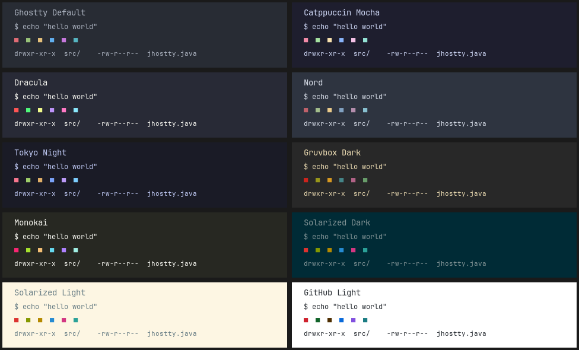
Task: Click the red swatch in Ghostty Default
Action: pos(16,40)
